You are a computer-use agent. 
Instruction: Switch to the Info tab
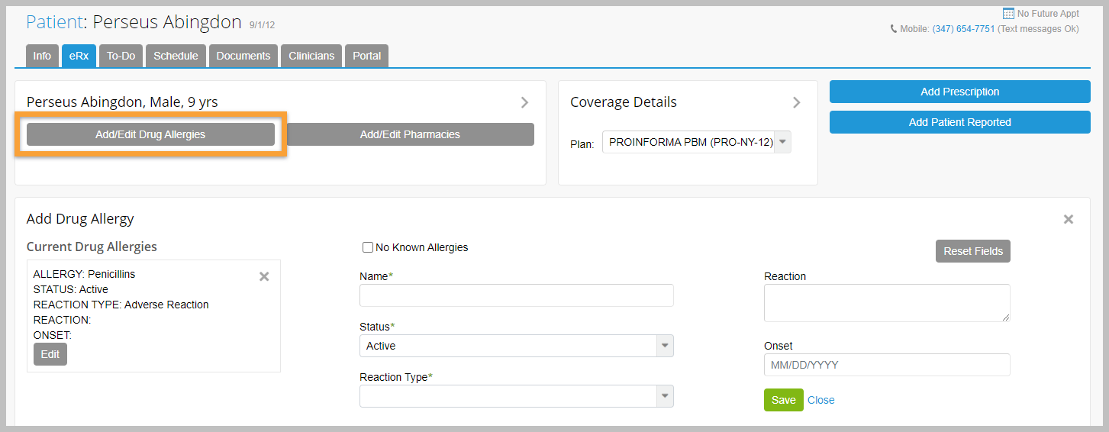click(42, 56)
